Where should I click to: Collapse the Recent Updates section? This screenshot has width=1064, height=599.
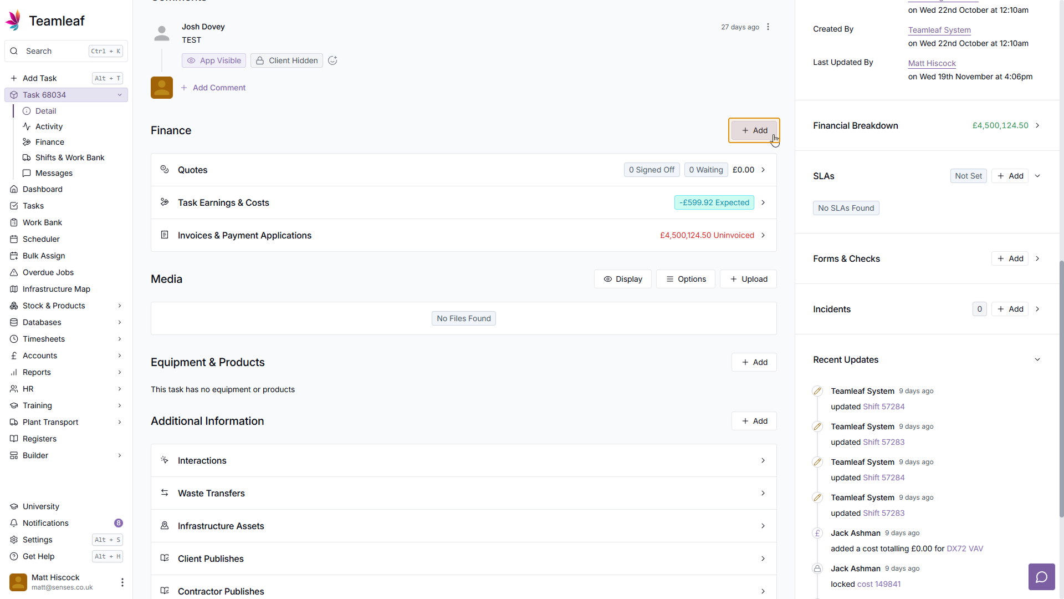coord(1037,359)
